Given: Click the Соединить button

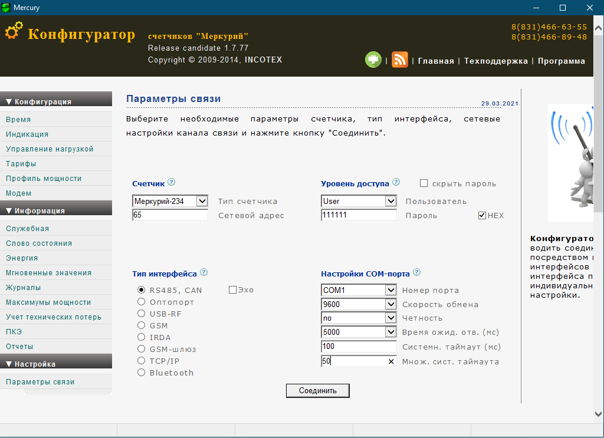Looking at the screenshot, I should click(318, 390).
